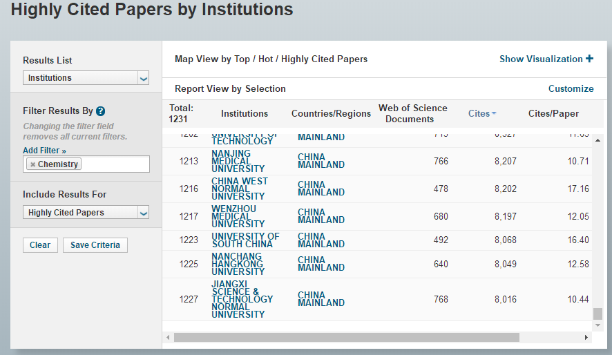Click the horizontal scrollbar left arrow

168,338
